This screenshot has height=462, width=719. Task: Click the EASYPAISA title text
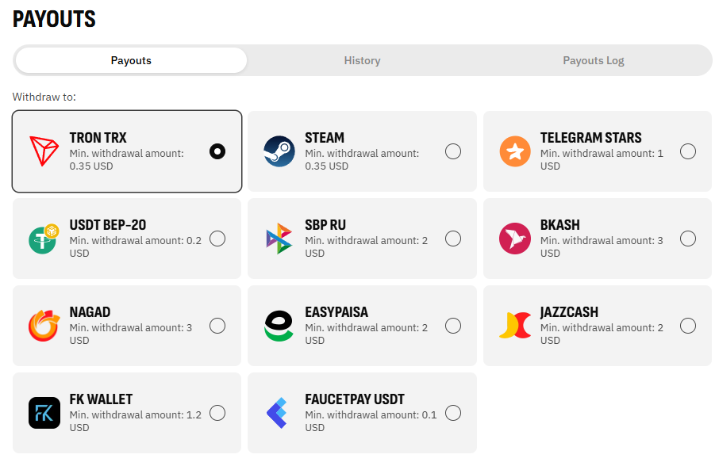pos(336,312)
